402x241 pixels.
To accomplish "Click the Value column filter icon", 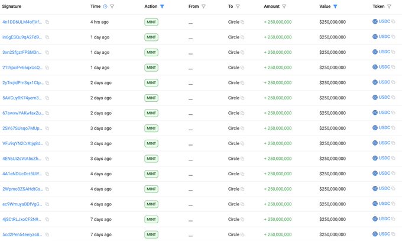I will point(335,7).
